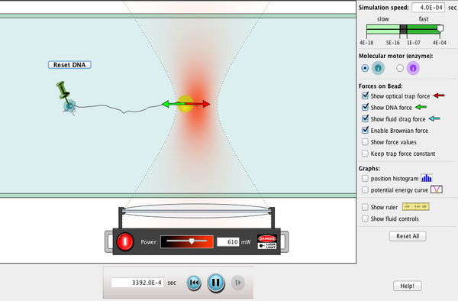The width and height of the screenshot is (458, 301).
Task: Check Show fluid controls
Action: pos(365,218)
